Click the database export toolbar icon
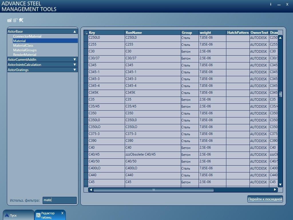Image resolution: width=293 pixels, height=220 pixels. [15, 20]
